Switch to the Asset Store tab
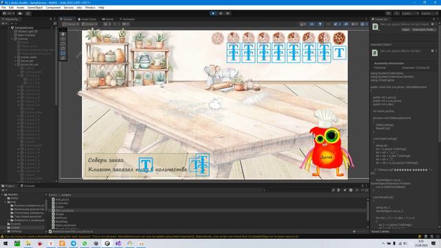The width and height of the screenshot is (441, 248). click(88, 19)
